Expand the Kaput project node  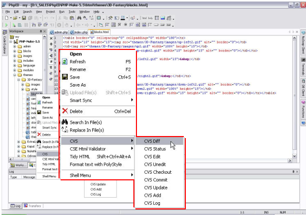(x=18, y=146)
